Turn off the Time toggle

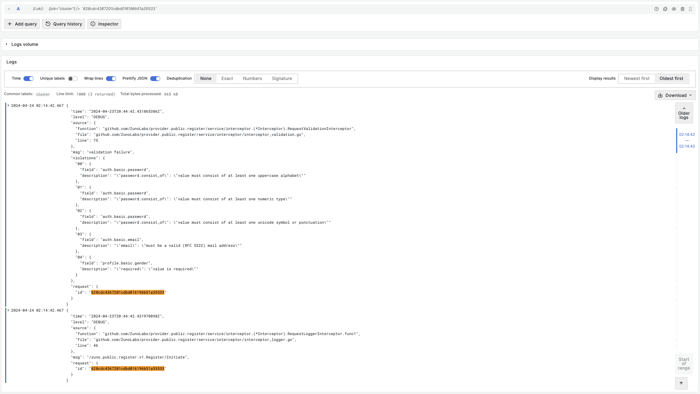point(28,79)
